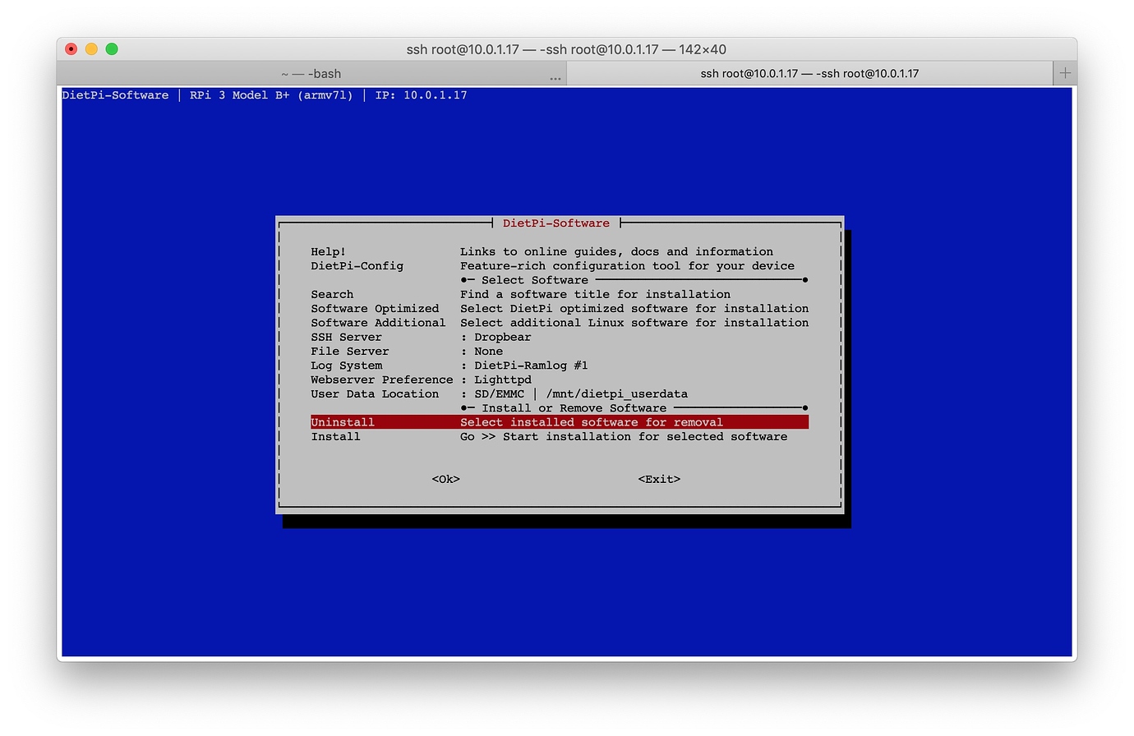Click 'Install or Remove Software' section header

click(574, 408)
